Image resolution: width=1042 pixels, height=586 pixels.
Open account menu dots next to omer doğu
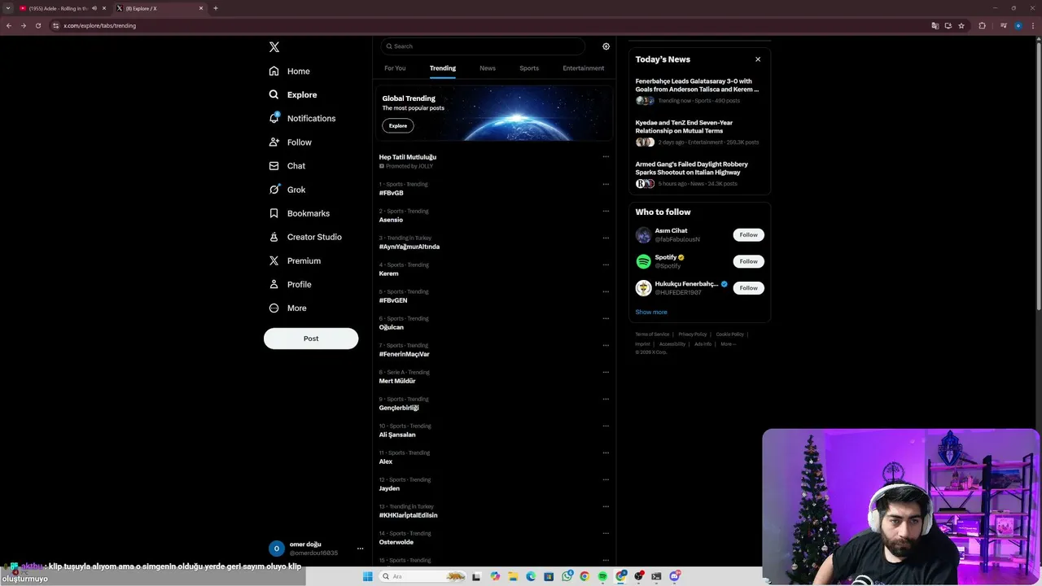(x=360, y=549)
